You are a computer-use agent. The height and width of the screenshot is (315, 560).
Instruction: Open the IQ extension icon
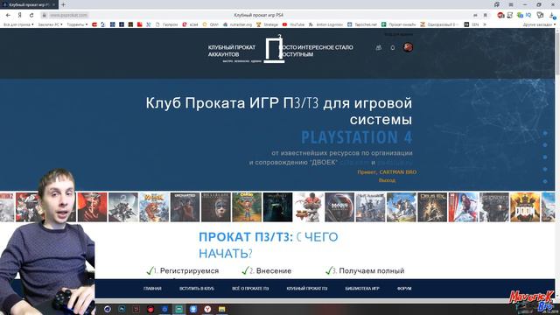point(528,16)
